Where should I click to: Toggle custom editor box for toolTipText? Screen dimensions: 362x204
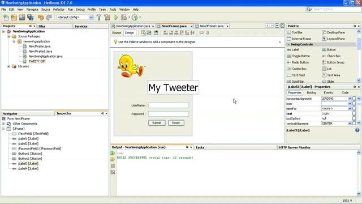point(354,118)
